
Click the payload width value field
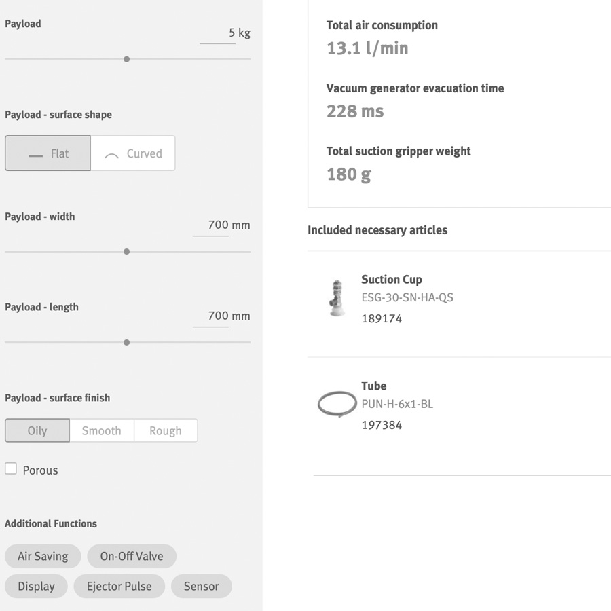click(x=210, y=225)
